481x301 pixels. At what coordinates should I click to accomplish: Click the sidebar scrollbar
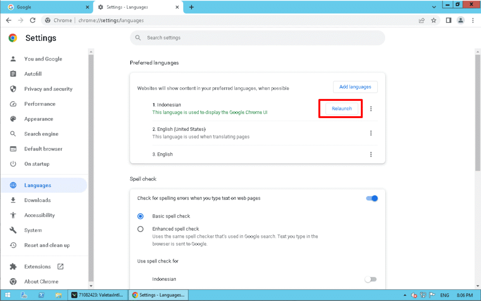91,168
